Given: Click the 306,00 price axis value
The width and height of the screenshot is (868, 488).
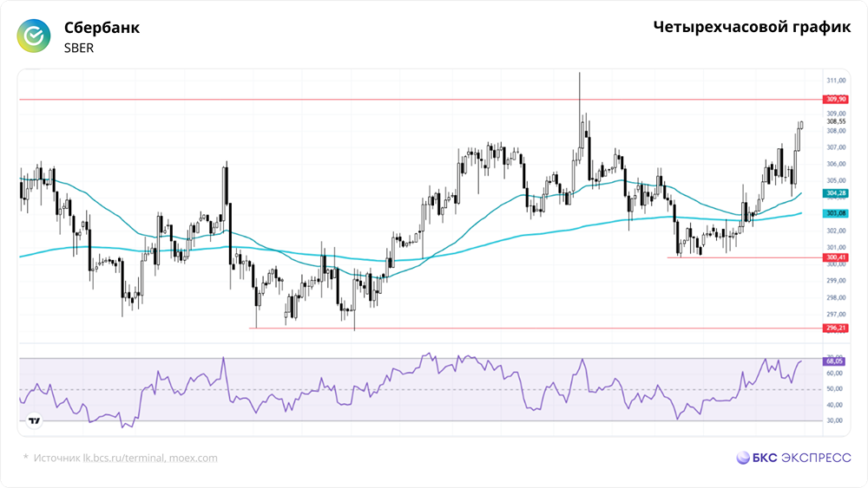Looking at the screenshot, I should (x=836, y=164).
